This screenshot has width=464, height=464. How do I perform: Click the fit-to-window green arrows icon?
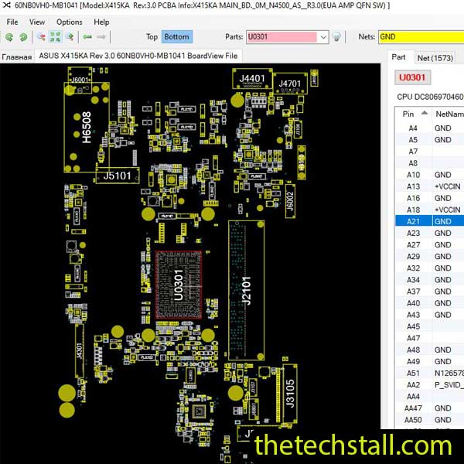click(56, 37)
